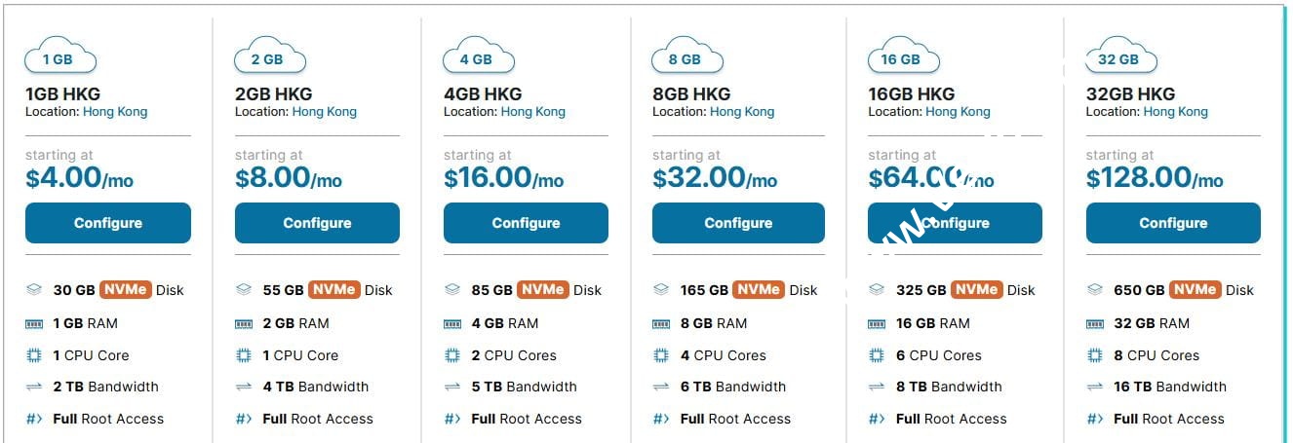This screenshot has height=443, width=1293.
Task: Open Hong Kong link under 1GB HKG
Action: (x=115, y=112)
